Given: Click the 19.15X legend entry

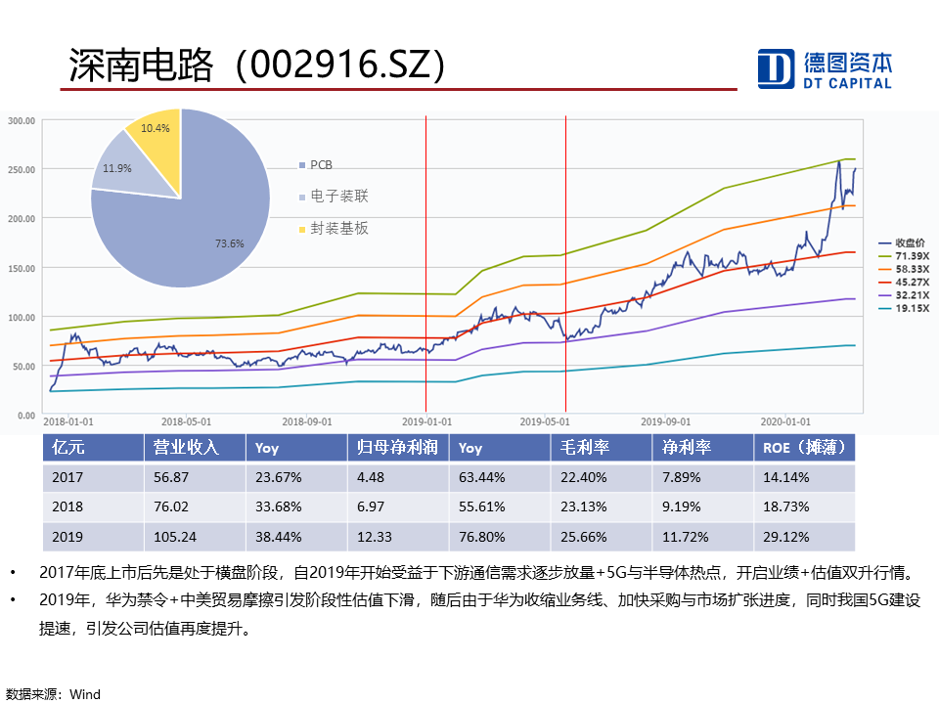Looking at the screenshot, I should [x=904, y=308].
